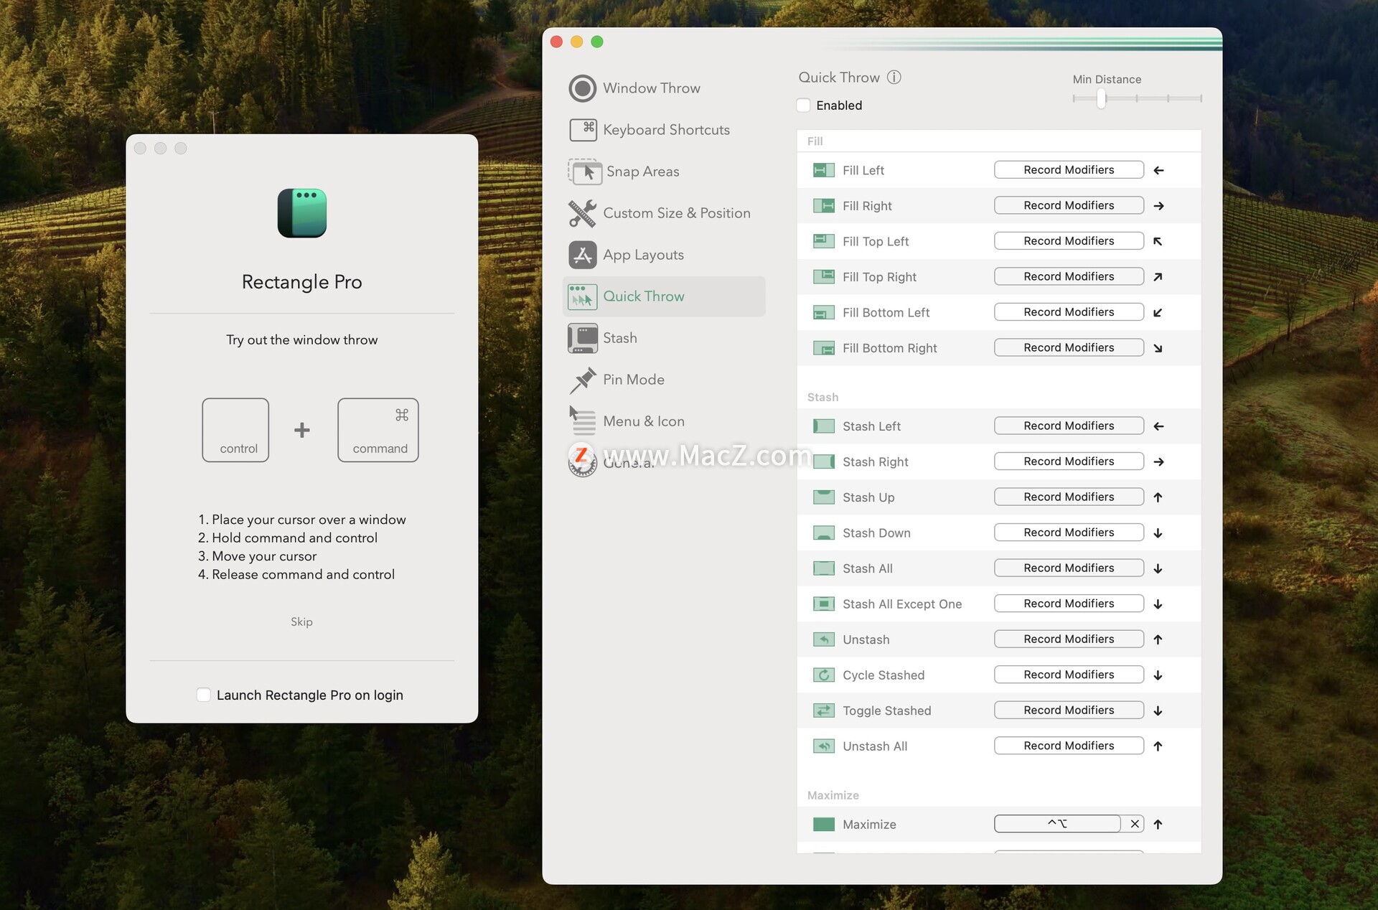Record modifiers for Fill Bottom Left
The width and height of the screenshot is (1378, 910).
1069,312
